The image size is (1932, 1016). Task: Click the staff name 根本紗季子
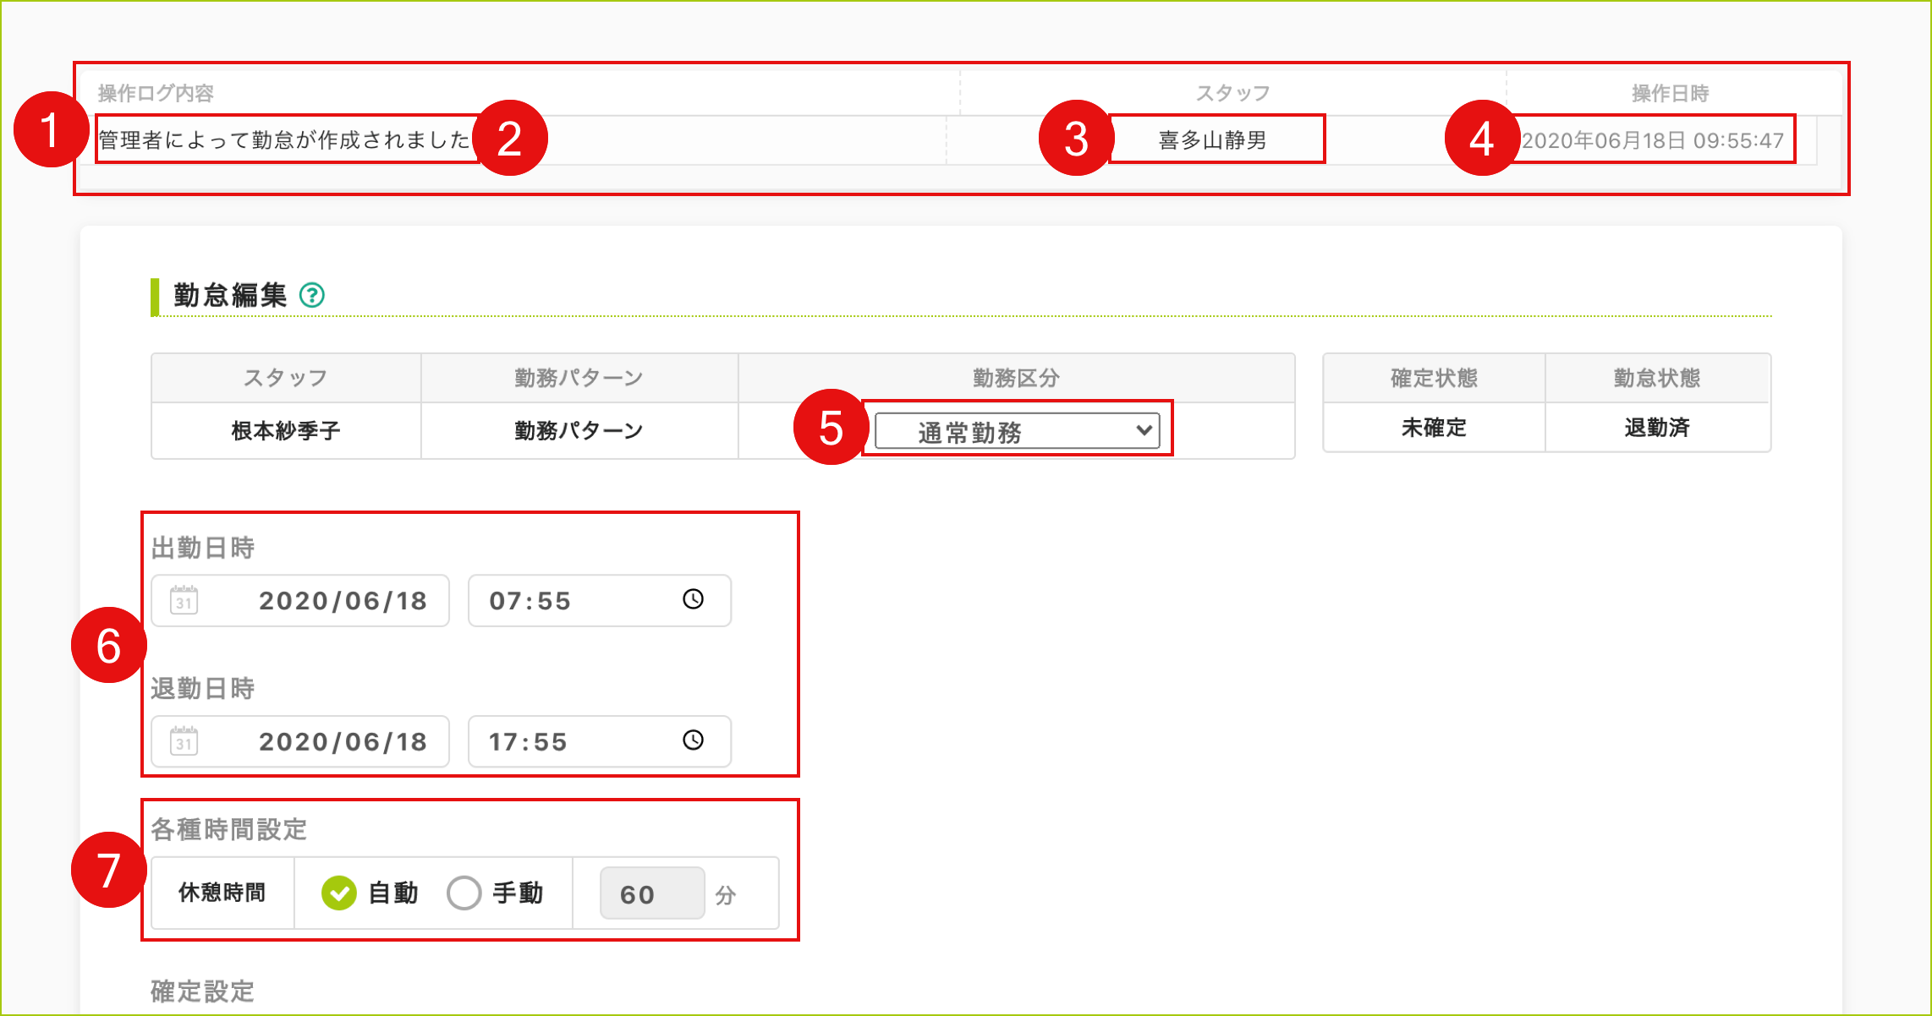[286, 431]
